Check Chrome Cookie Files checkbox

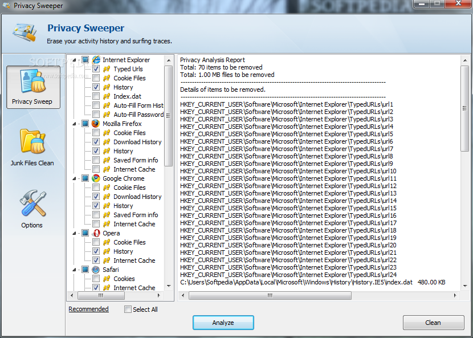[96, 188]
